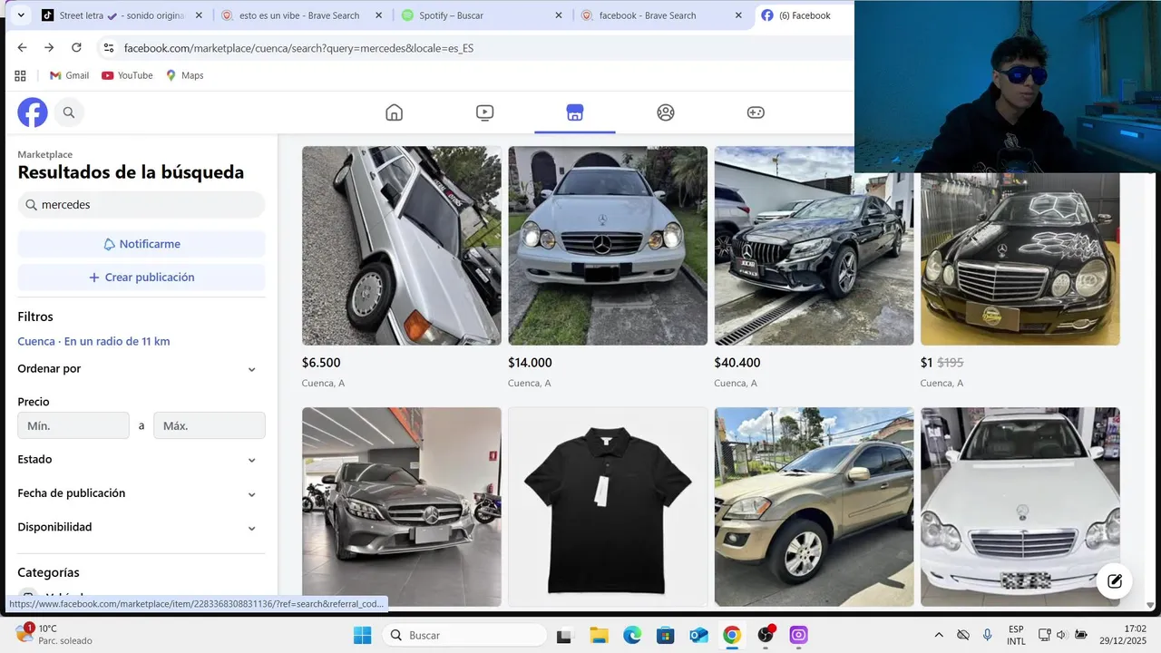Click the $6.500 price text
Viewport: 1161px width, 653px height.
tap(321, 363)
